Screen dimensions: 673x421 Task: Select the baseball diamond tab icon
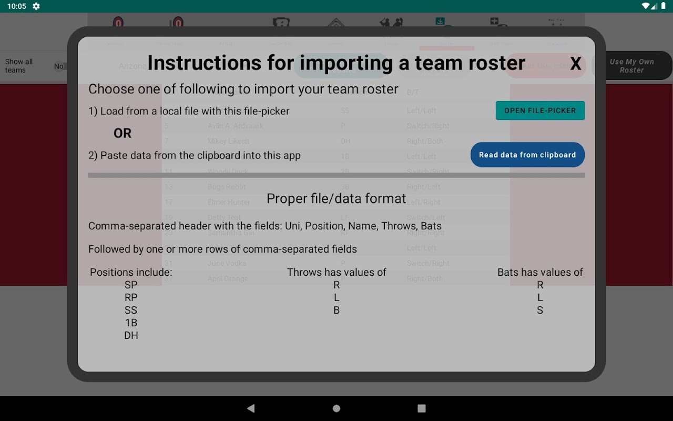[x=335, y=24]
